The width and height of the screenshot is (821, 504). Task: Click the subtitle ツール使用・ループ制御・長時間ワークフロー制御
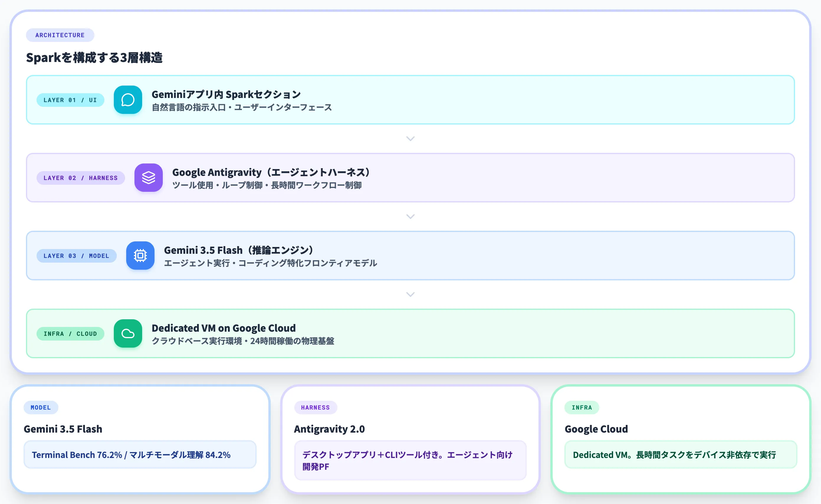[x=267, y=185]
